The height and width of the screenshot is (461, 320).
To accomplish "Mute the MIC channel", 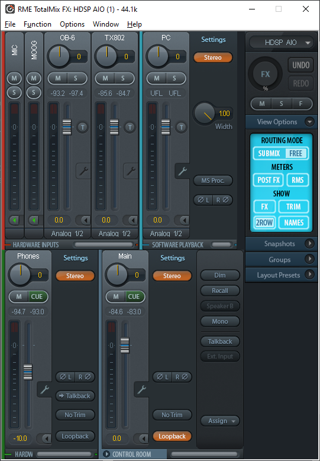I will pyautogui.click(x=14, y=78).
